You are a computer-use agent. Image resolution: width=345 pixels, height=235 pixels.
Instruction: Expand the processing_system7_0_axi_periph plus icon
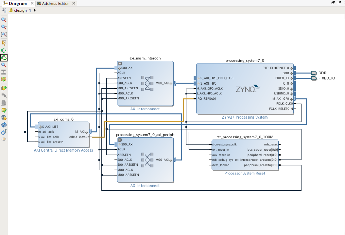pyautogui.click(x=120, y=140)
